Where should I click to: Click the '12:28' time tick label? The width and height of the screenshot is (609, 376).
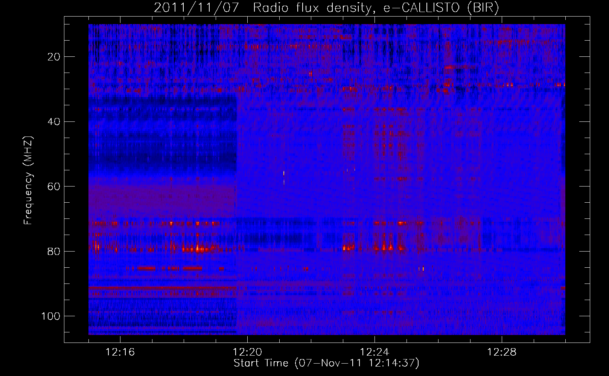coord(502,352)
